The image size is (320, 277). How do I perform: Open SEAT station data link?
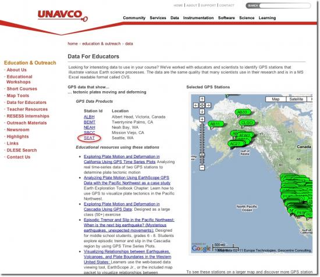pos(89,138)
